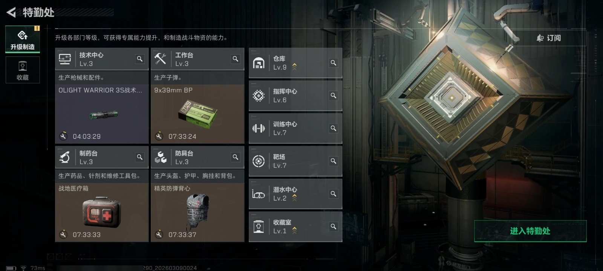This screenshot has height=271, width=603.
Task: Open the 收藏室 Lv.1 department
Action: (295, 227)
